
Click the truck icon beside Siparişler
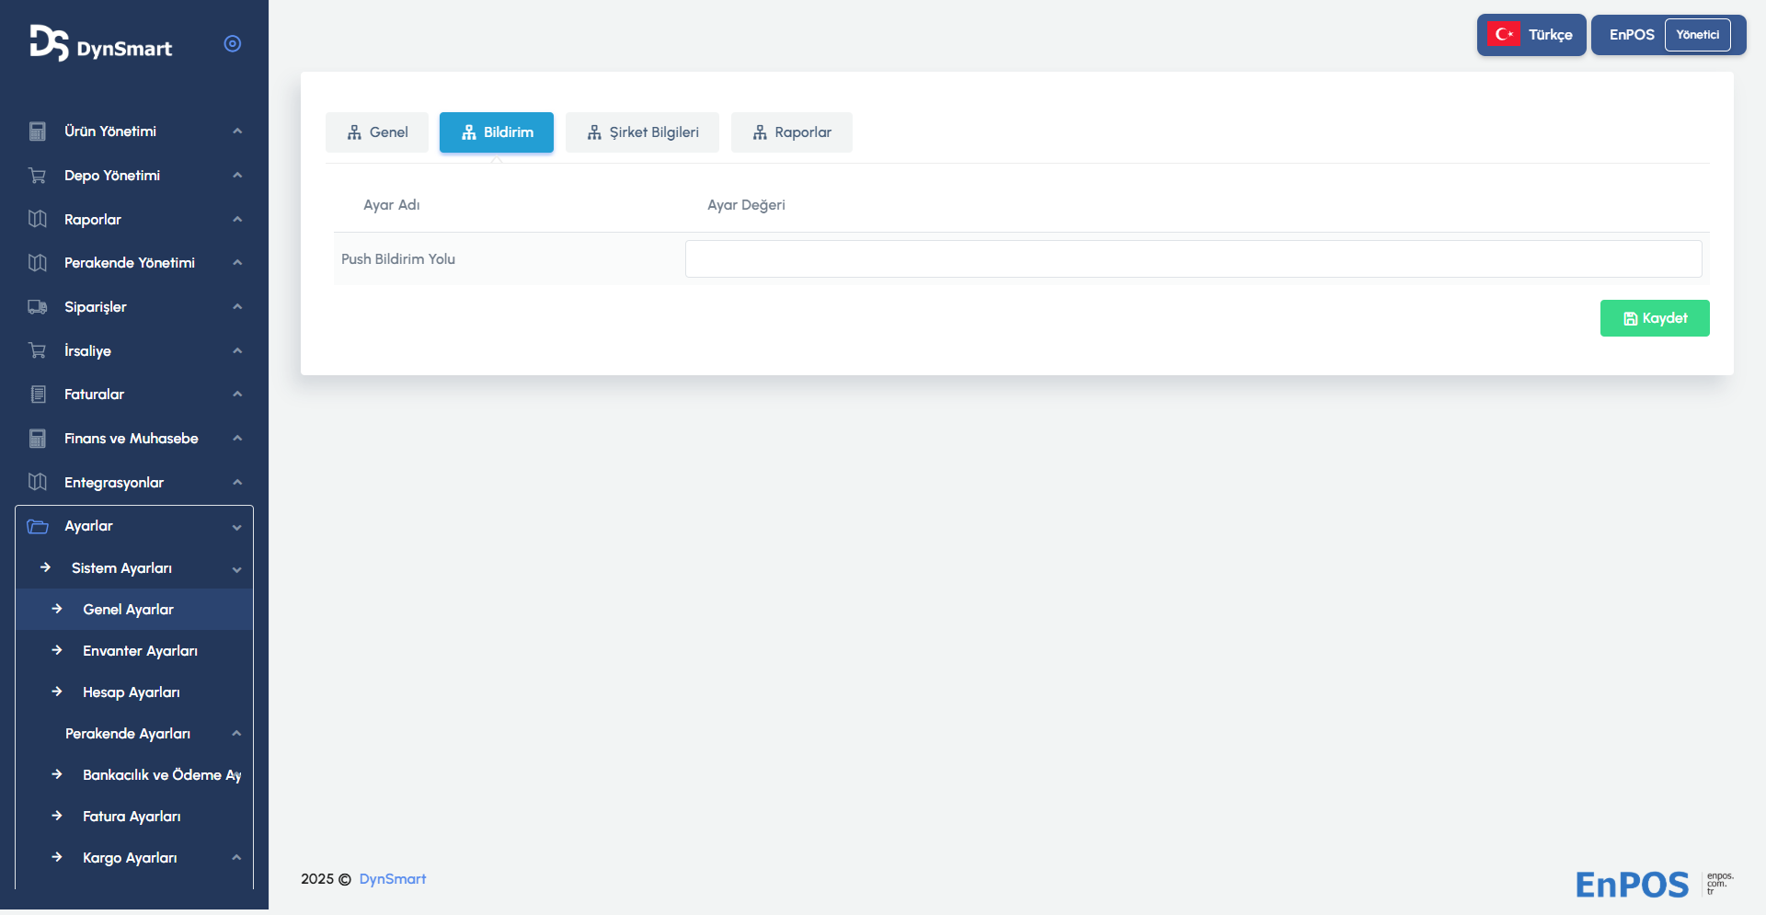38,307
